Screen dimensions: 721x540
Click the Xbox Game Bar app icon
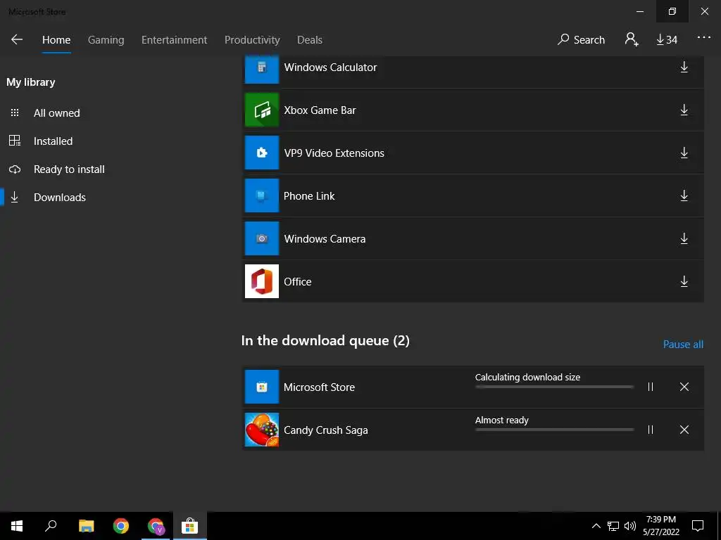click(262, 110)
